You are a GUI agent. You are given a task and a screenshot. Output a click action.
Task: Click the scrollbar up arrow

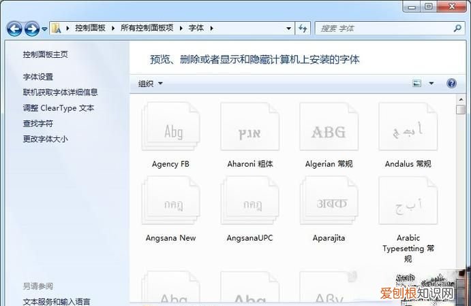pos(461,99)
